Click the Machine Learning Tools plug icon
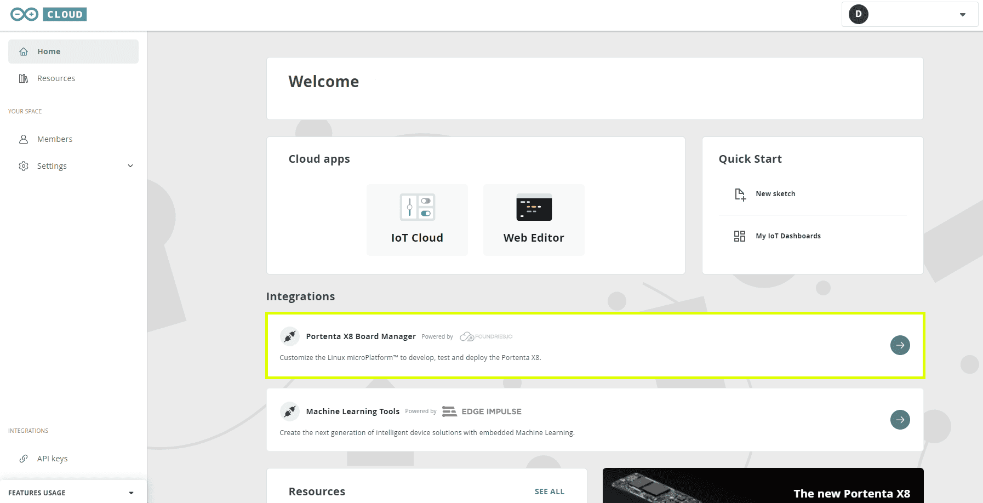The height and width of the screenshot is (503, 983). (x=290, y=411)
